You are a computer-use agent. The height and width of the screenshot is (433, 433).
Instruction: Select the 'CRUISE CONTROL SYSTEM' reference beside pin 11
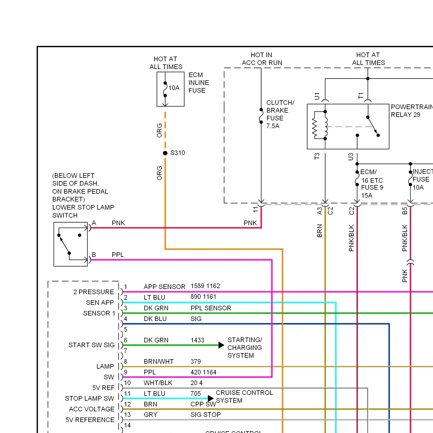[245, 397]
